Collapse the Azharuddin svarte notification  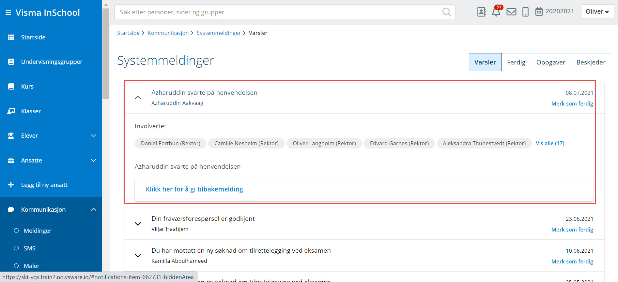pos(138,98)
